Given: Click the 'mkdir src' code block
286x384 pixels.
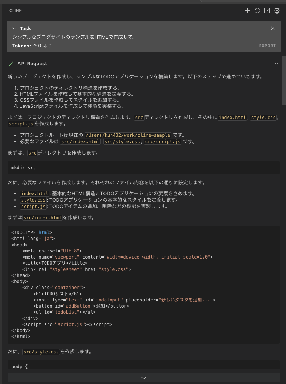Looking at the screenshot, I should point(143,168).
